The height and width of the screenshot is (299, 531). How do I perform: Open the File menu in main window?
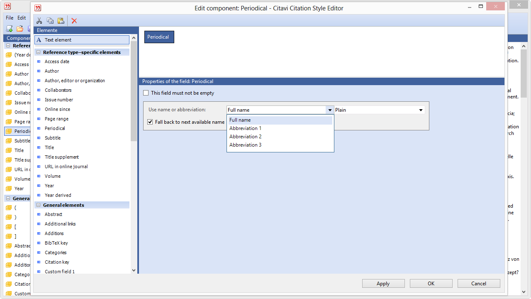10,18
